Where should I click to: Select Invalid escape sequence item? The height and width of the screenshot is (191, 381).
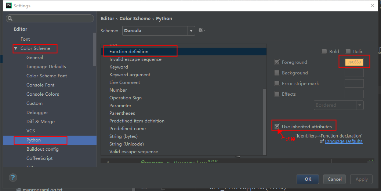(184, 59)
